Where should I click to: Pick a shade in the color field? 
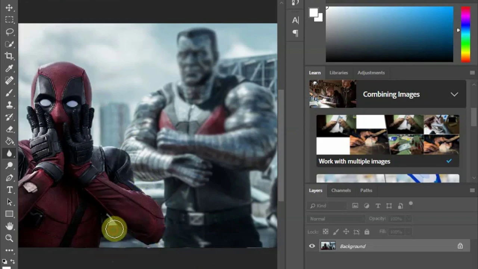point(389,34)
